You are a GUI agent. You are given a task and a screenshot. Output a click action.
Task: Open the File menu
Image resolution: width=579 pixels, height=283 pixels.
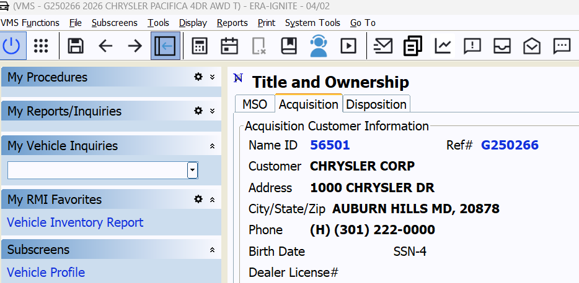pos(76,23)
